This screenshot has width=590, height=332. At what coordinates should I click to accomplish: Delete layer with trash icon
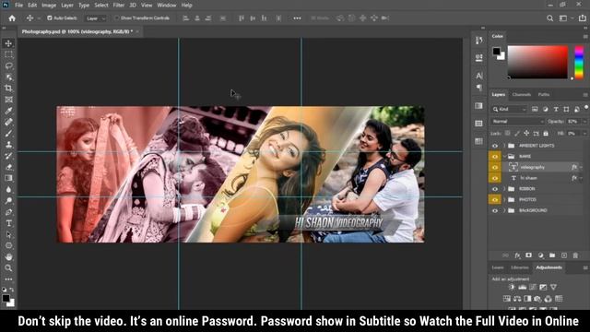575,255
